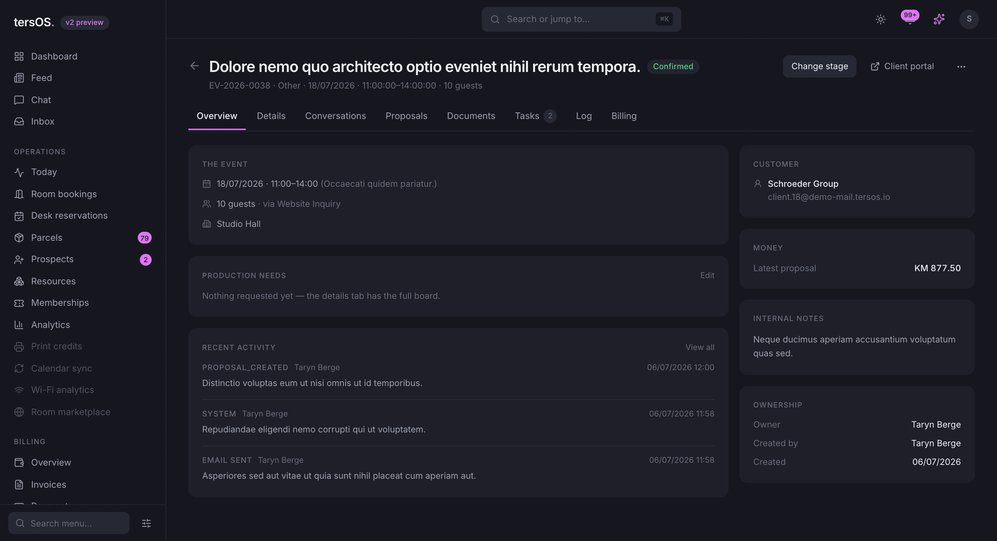997x541 pixels.
Task: Open Room marketplace in sidebar
Action: (x=83, y=412)
